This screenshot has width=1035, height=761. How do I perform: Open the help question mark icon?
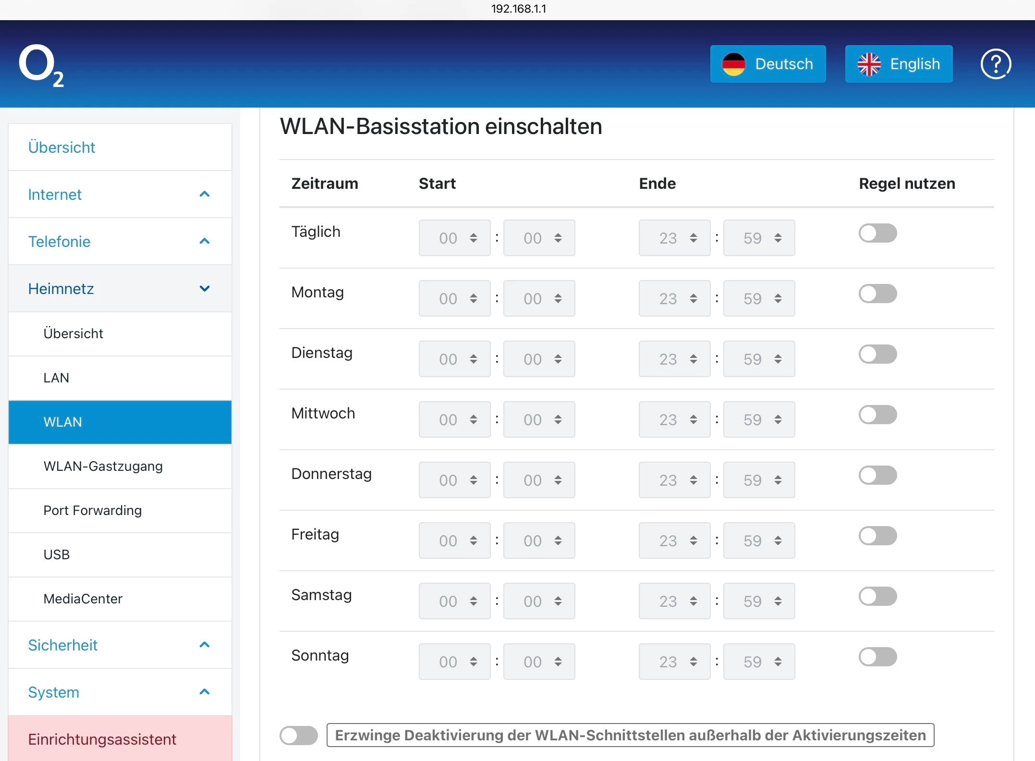pos(995,64)
